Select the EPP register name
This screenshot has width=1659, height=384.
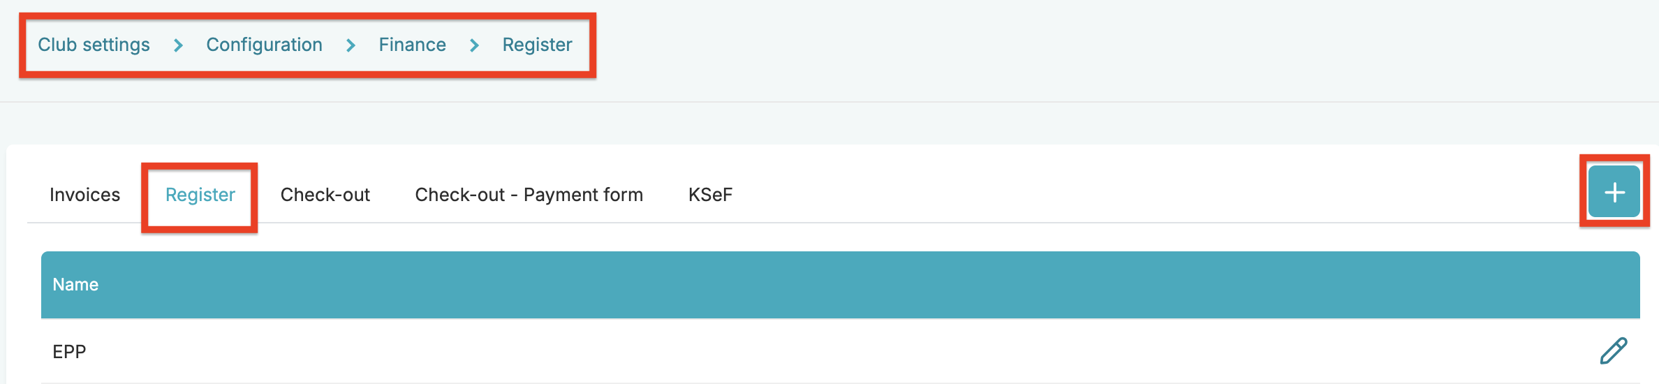(x=69, y=352)
